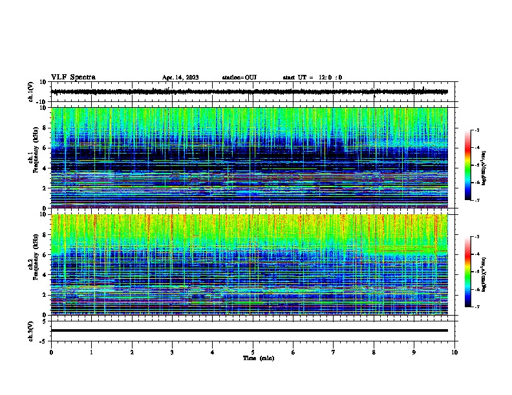Screen dimensions: 512x395
Task: Click the log(PSD) label beside ch.2 color scale
Action: point(485,275)
